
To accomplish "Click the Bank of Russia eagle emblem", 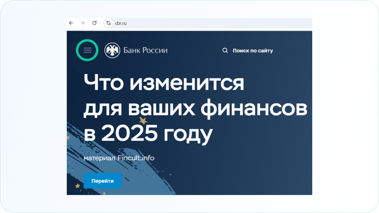I will pyautogui.click(x=112, y=50).
